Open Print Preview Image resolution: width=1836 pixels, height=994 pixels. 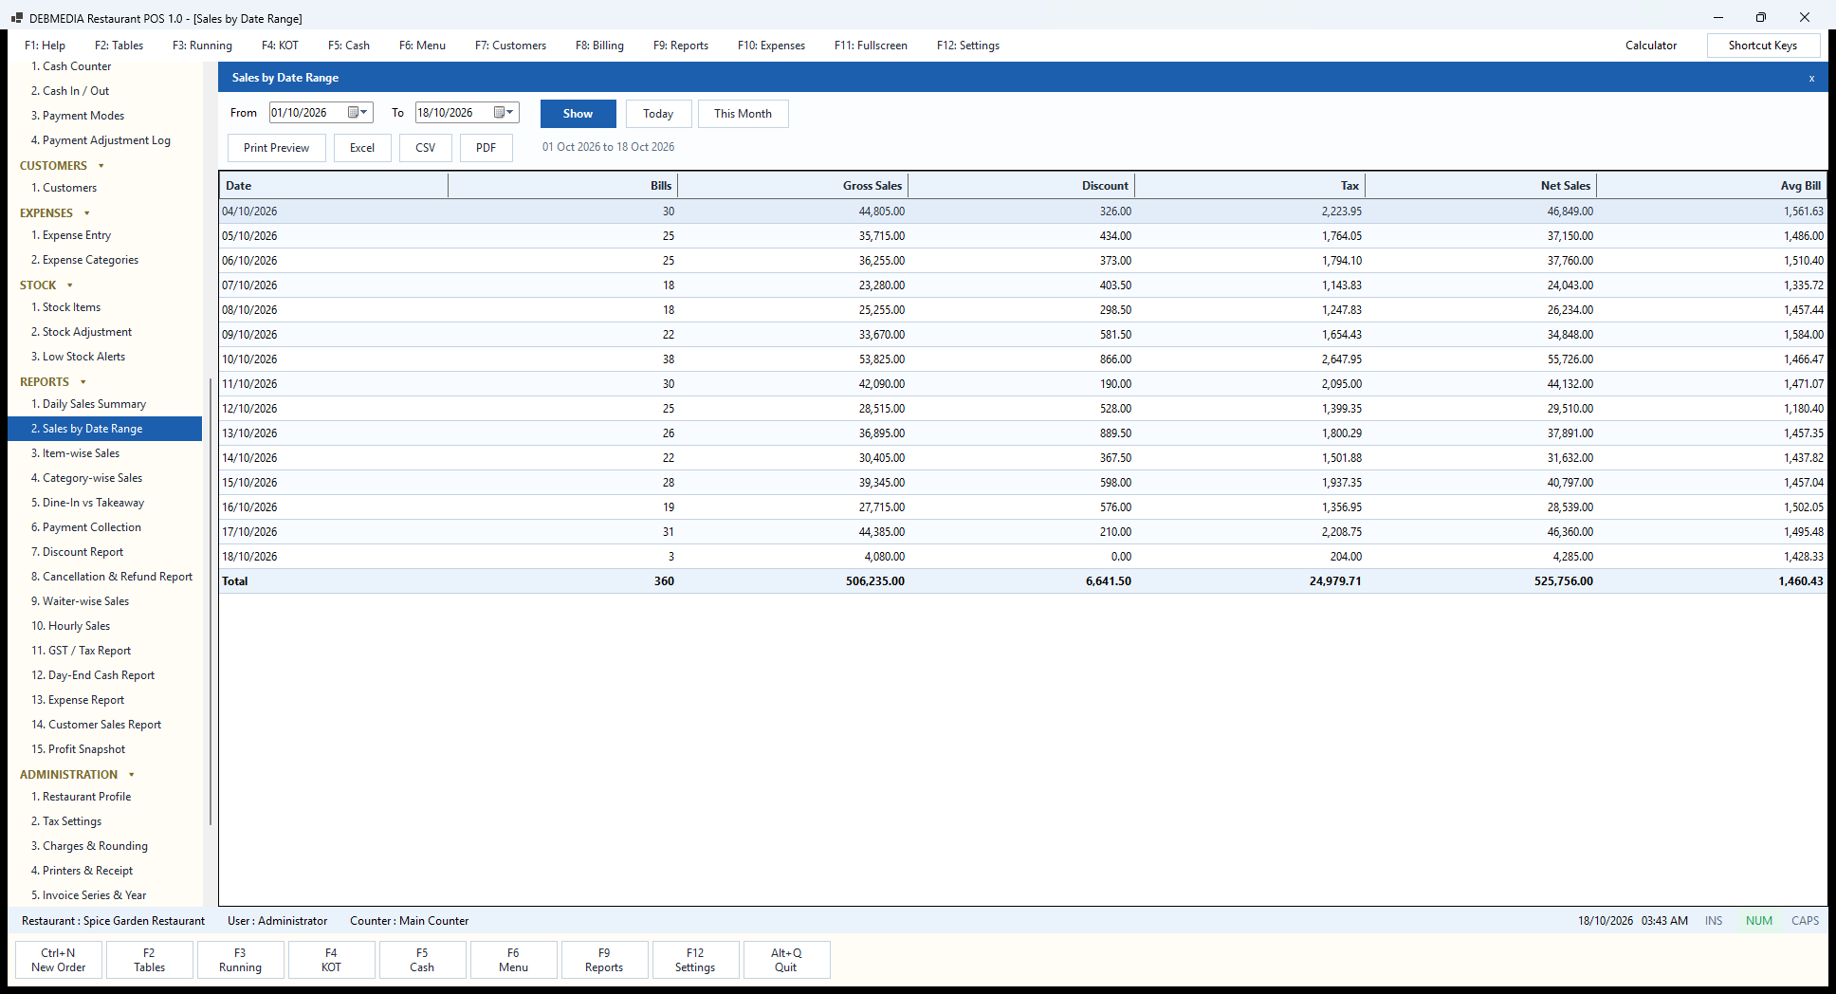coord(276,148)
